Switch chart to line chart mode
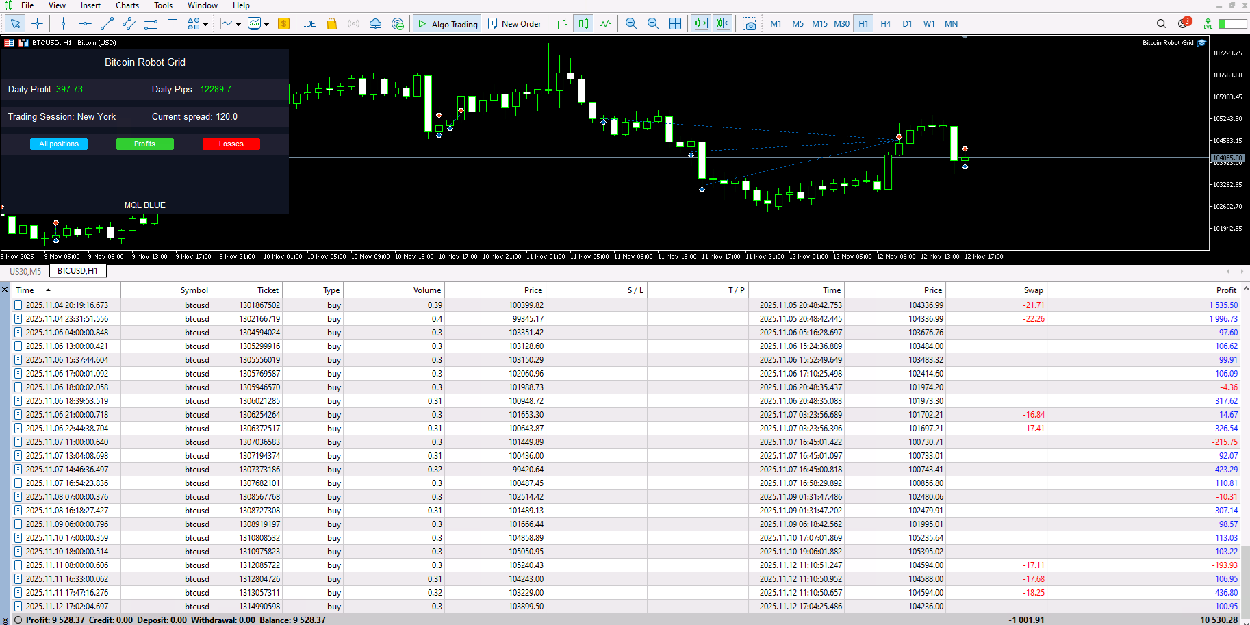This screenshot has height=625, width=1250. pyautogui.click(x=605, y=24)
